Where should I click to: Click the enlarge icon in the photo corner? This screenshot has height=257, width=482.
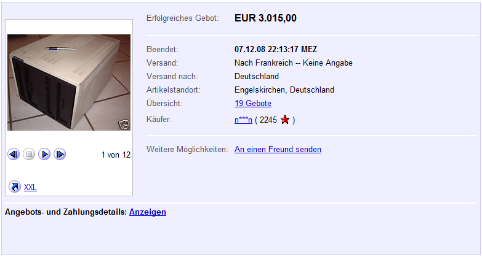point(124,125)
